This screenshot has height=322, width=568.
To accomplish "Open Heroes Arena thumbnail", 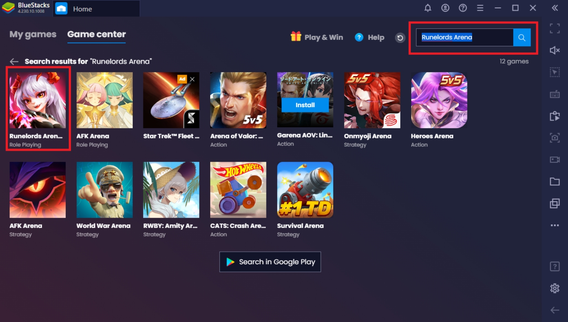I will (439, 100).
